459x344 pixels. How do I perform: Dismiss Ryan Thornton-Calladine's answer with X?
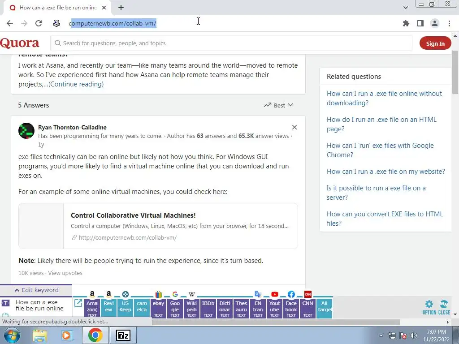point(294,127)
